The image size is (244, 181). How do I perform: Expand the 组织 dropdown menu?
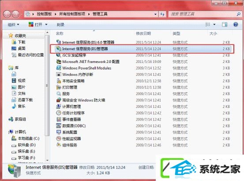[14, 25]
